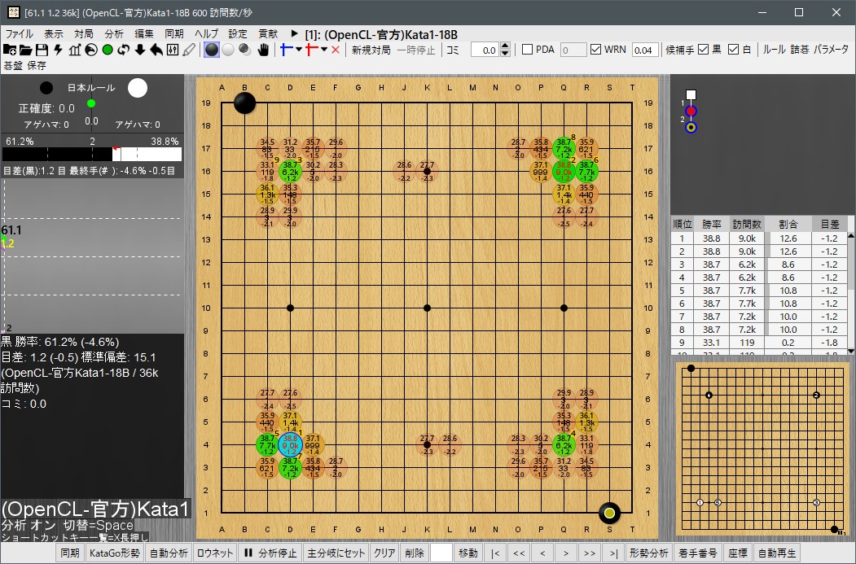The width and height of the screenshot is (856, 564).
Task: Click the lightning bolt quick analysis icon
Action: pyautogui.click(x=59, y=50)
